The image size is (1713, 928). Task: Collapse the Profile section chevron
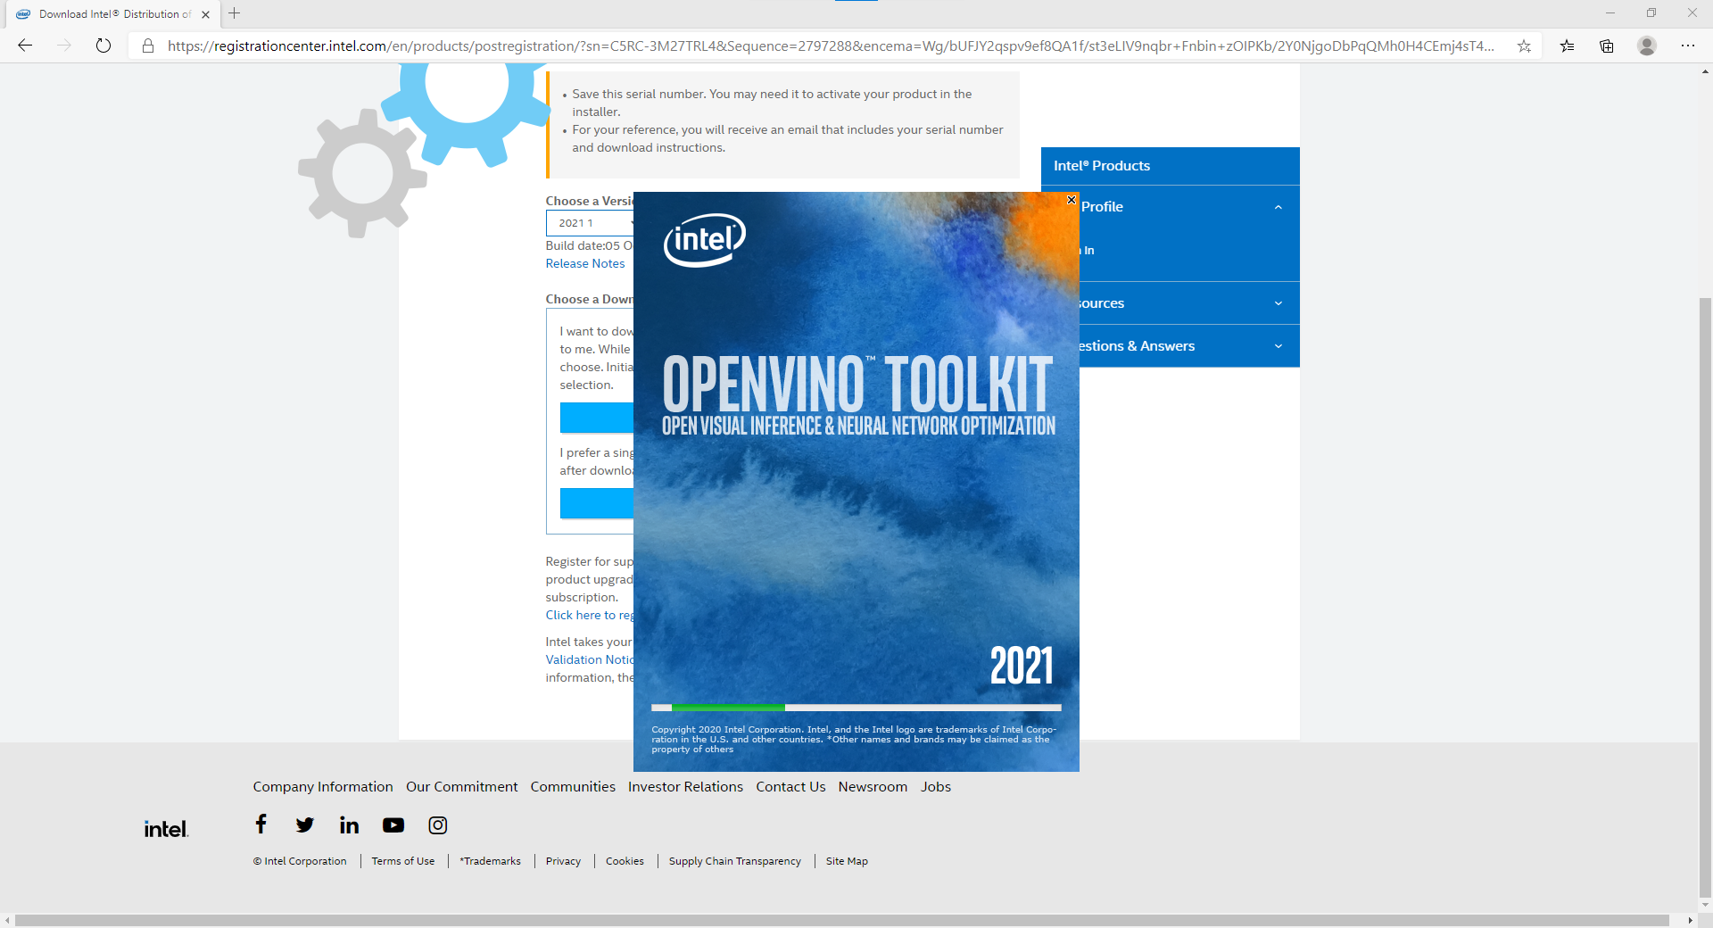point(1278,206)
